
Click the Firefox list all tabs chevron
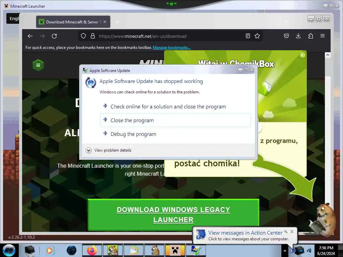tap(287, 22)
